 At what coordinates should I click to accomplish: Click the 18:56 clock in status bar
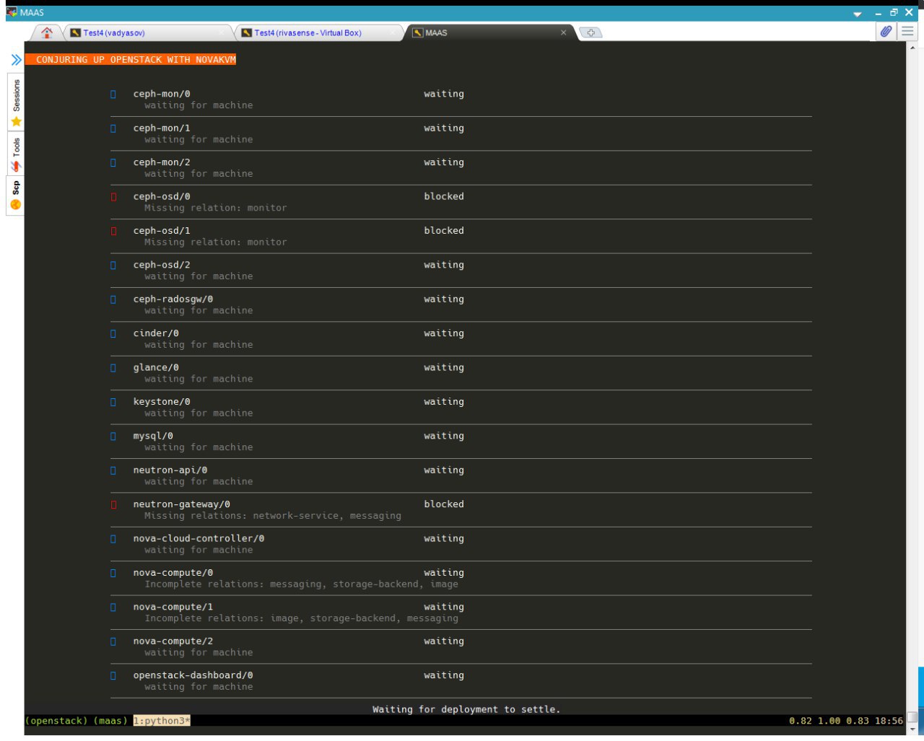coord(889,721)
